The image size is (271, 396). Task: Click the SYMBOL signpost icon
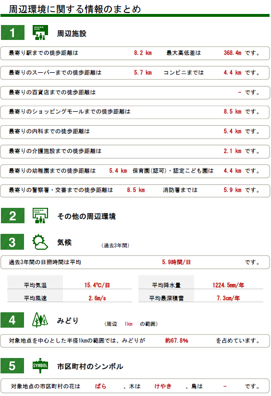[x=40, y=366]
